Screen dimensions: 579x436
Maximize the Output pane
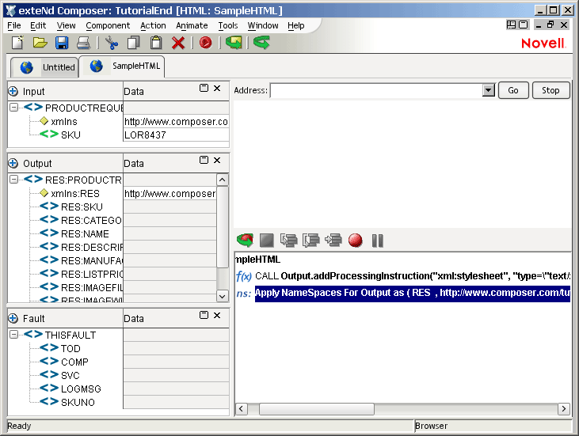(204, 160)
